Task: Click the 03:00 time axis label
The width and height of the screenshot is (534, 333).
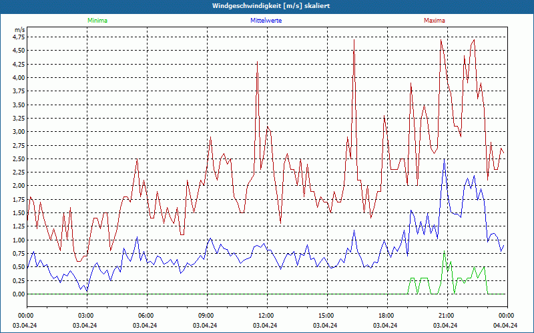Action: click(x=86, y=315)
